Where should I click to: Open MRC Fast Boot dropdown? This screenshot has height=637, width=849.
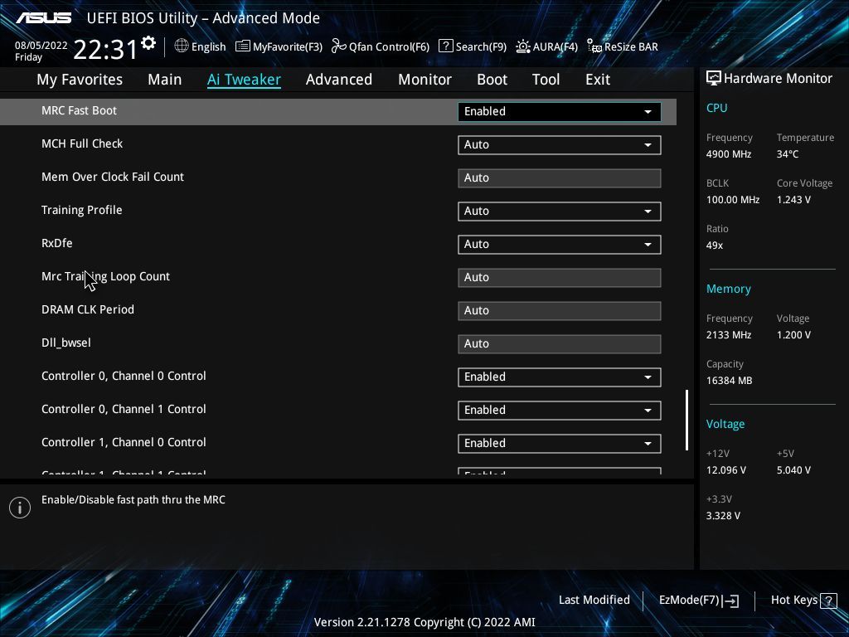click(x=560, y=112)
